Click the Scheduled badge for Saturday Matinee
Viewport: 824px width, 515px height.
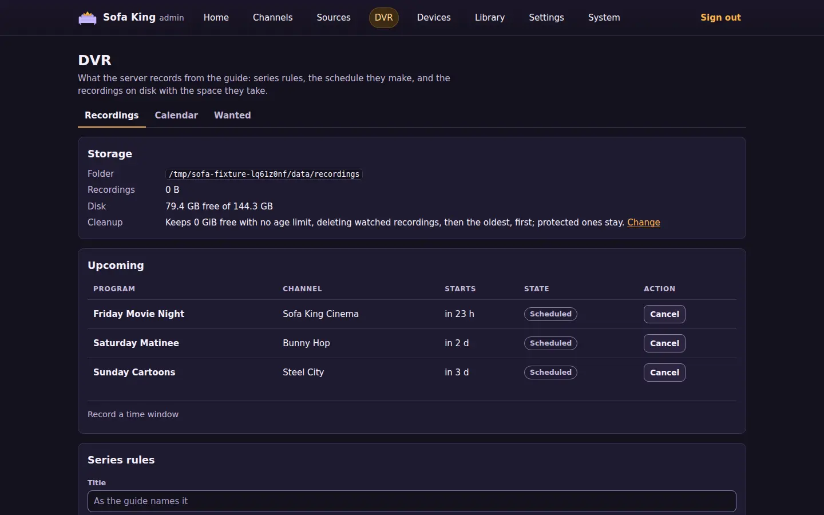pyautogui.click(x=550, y=343)
